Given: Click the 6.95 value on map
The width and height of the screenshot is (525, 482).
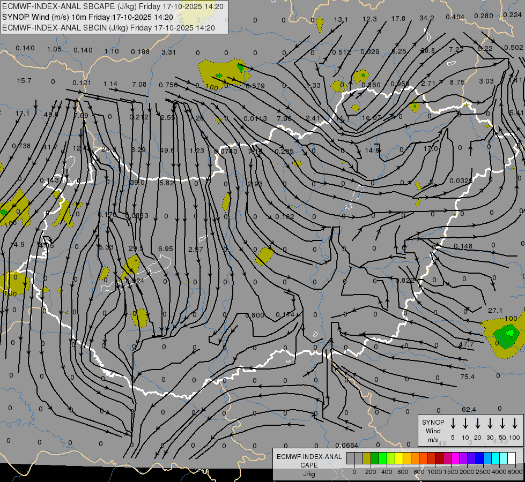Looking at the screenshot, I should 166,248.
